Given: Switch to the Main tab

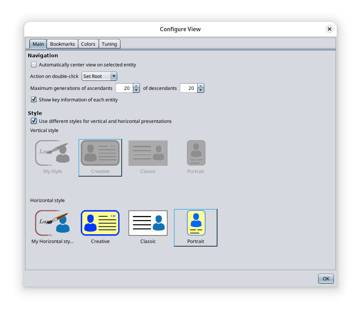Looking at the screenshot, I should [38, 44].
